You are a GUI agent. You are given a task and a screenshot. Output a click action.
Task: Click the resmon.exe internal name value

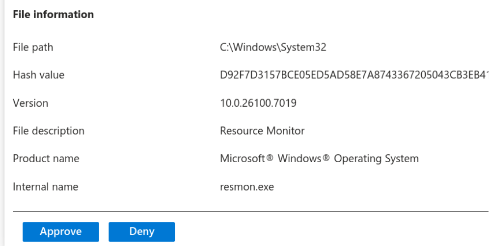(x=247, y=187)
